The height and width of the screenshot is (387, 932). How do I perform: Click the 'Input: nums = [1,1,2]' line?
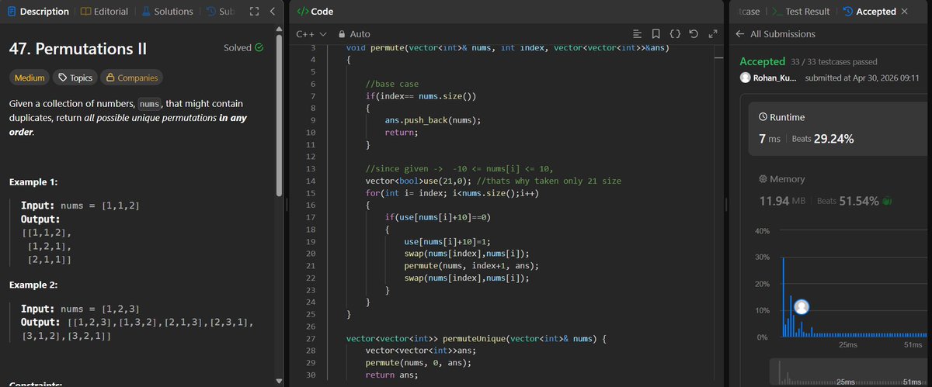tap(81, 206)
